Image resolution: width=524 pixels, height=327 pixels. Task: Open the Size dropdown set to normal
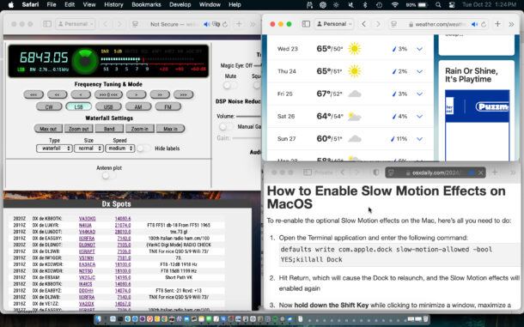[x=88, y=148]
